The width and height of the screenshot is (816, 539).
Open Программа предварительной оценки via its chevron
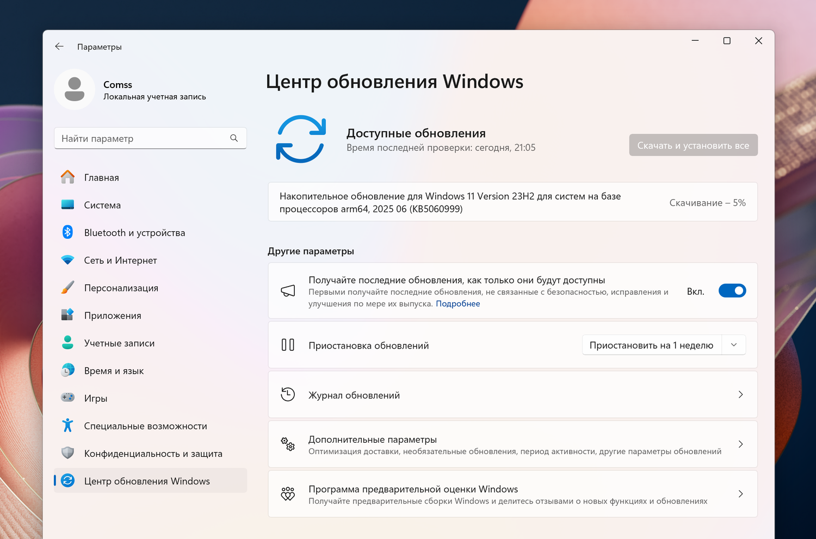740,494
